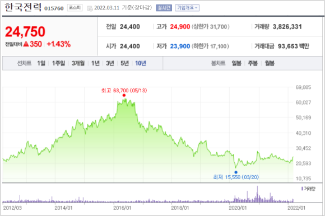
Task: Switch to 월봉 monthly candle chart
Action: pyautogui.click(x=270, y=63)
